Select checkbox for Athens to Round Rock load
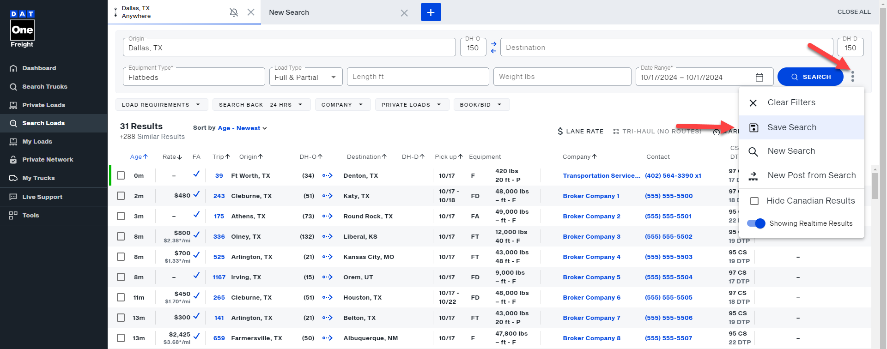Screen dimensions: 887x349 point(121,217)
